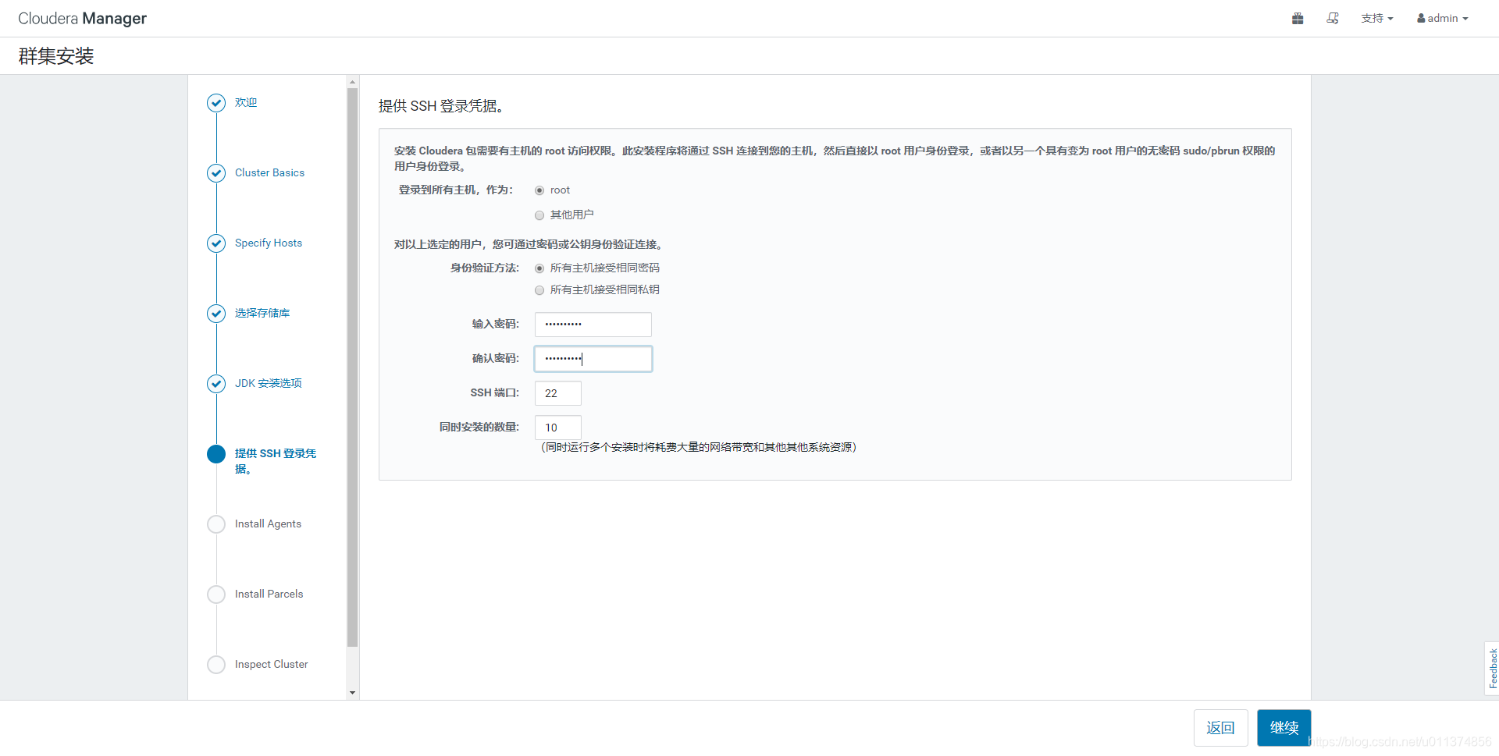Choose 所有主机接受相同私钥 authentication
This screenshot has height=756, width=1499.
tap(539, 290)
